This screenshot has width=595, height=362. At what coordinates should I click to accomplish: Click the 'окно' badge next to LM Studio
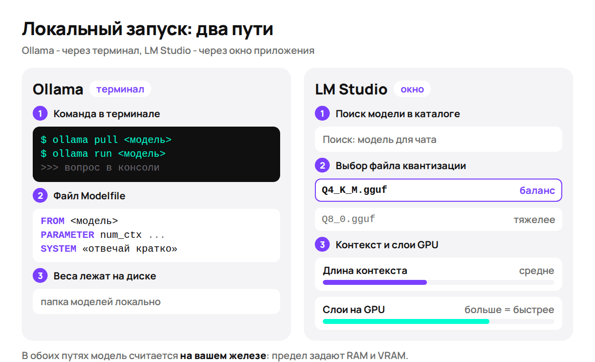412,90
